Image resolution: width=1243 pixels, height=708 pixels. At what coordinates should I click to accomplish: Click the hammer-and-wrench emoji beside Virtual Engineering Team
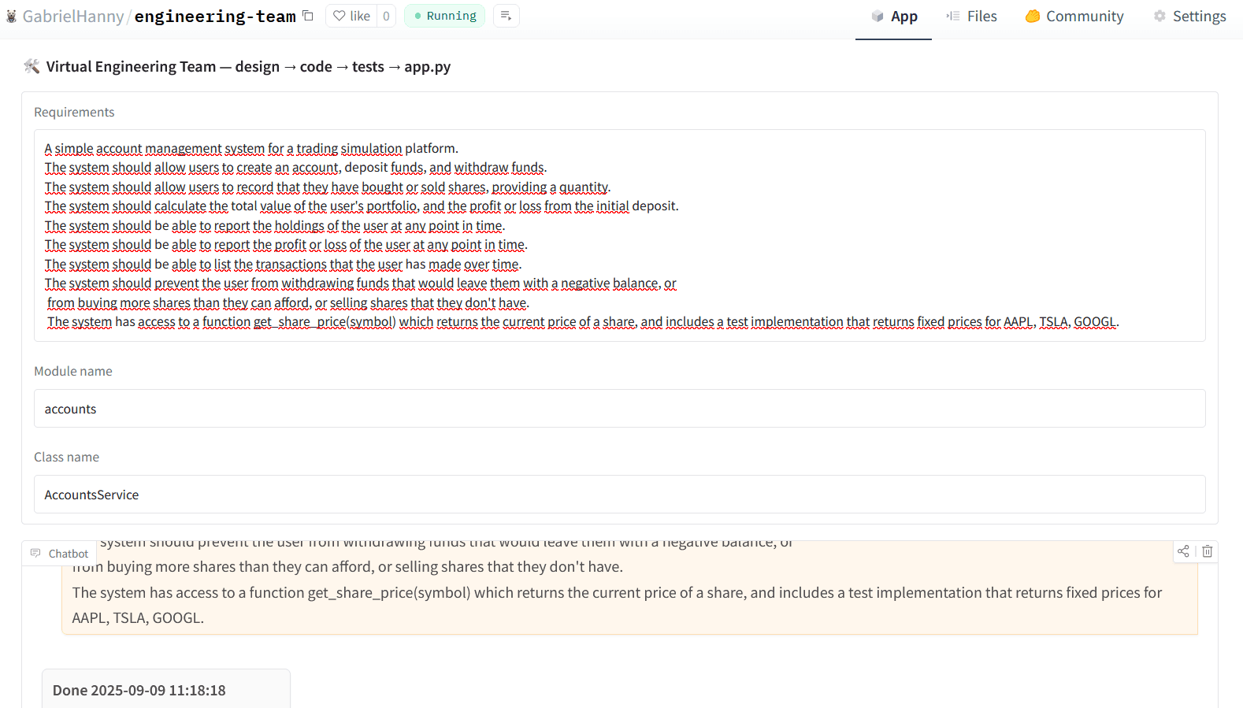pyautogui.click(x=32, y=66)
